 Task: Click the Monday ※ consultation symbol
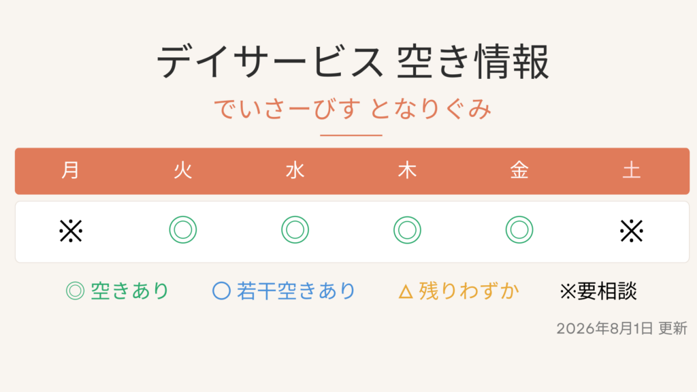click(71, 231)
